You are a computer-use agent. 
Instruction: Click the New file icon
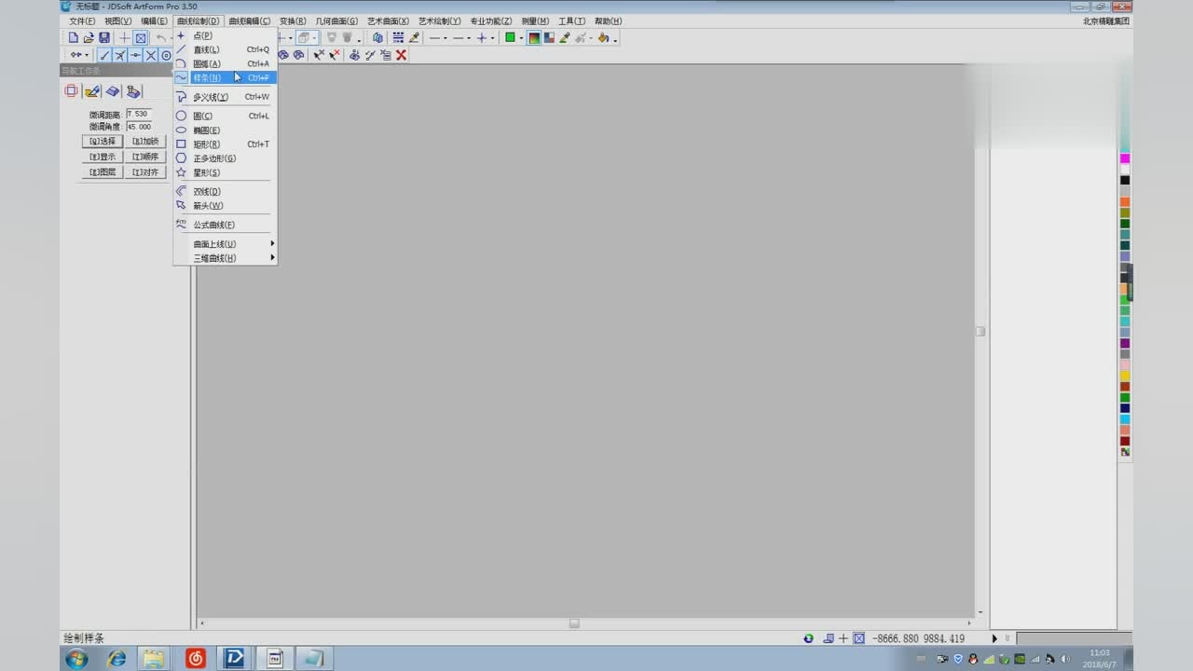74,38
